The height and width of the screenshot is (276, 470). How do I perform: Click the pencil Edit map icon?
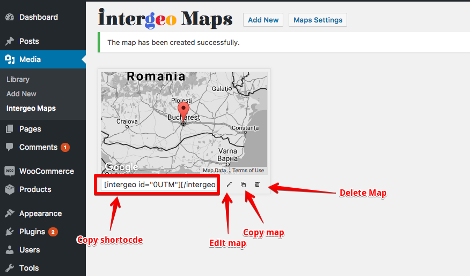point(229,185)
